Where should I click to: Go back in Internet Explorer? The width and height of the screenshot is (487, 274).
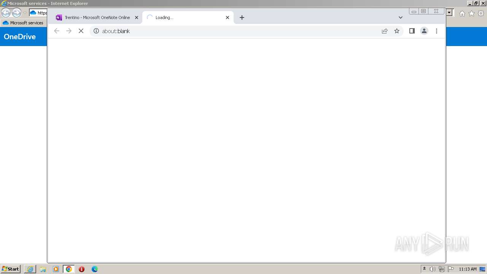click(6, 13)
